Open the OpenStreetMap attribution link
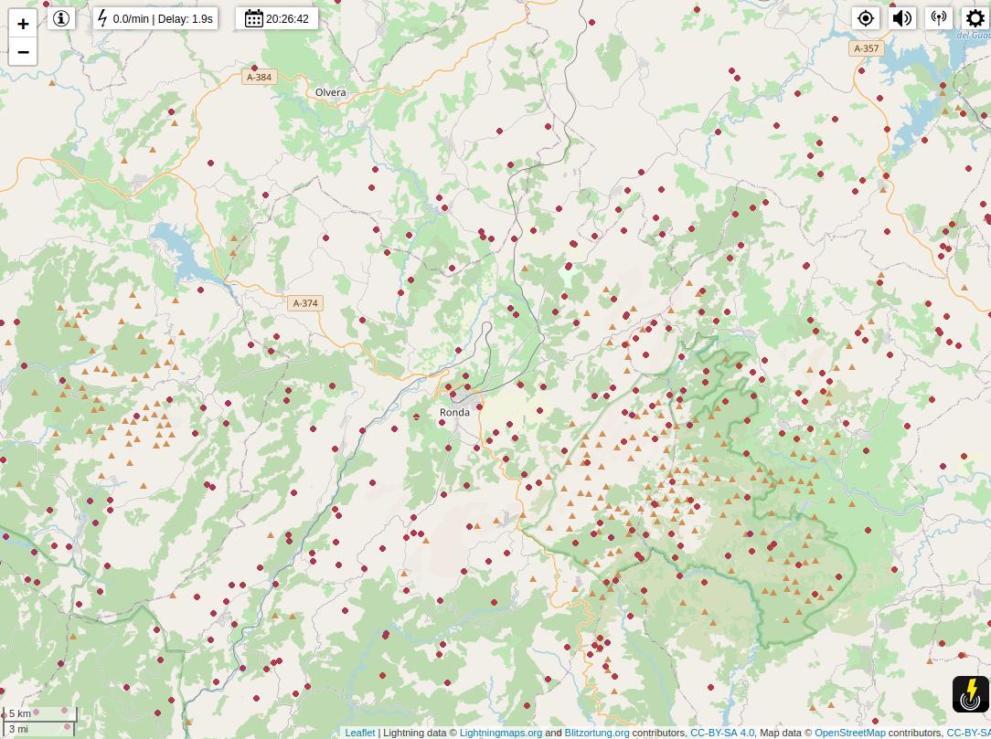991x739 pixels. tap(850, 733)
